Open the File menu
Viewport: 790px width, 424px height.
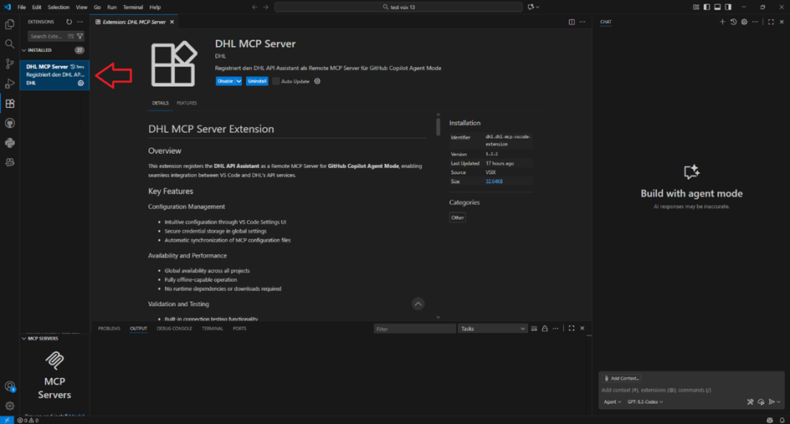click(22, 7)
